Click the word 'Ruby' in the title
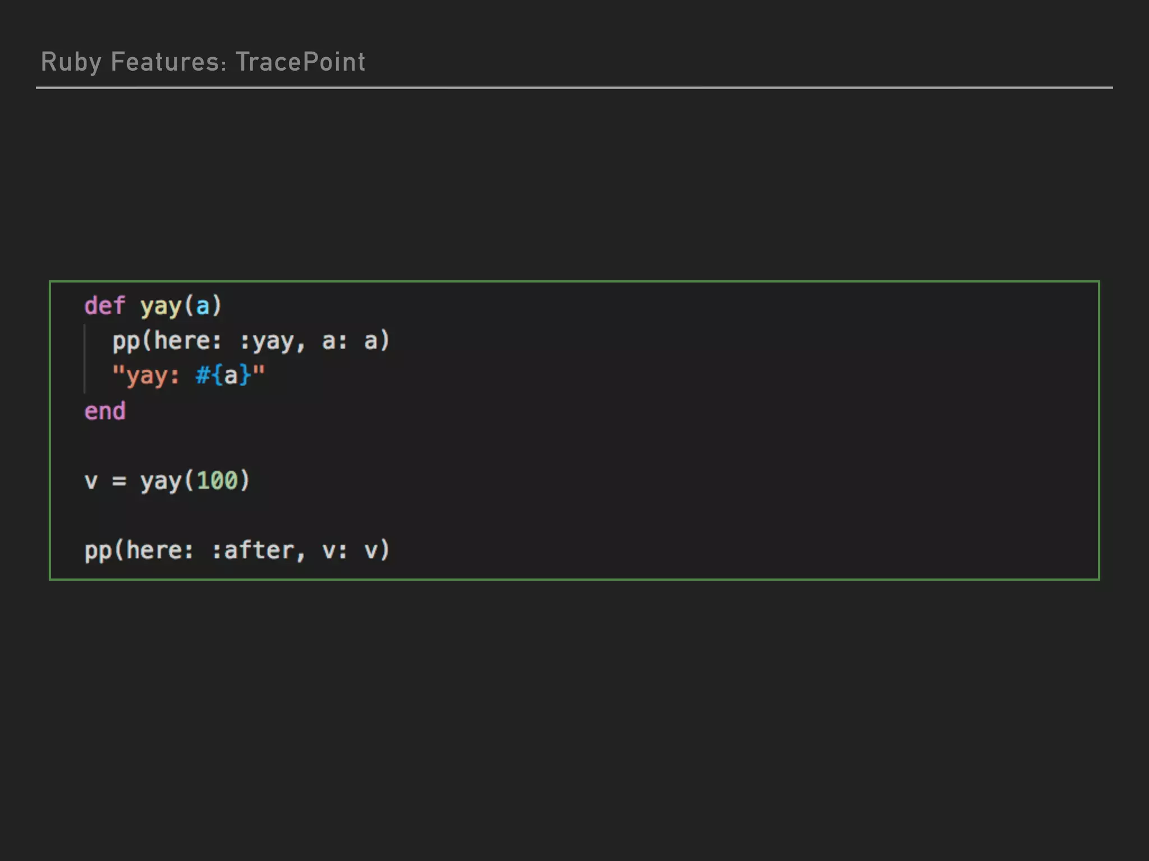1149x861 pixels. 70,62
